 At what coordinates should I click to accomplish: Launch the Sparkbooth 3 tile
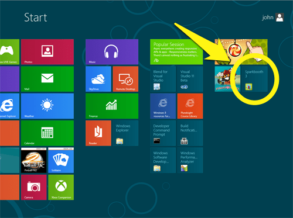click(255, 79)
